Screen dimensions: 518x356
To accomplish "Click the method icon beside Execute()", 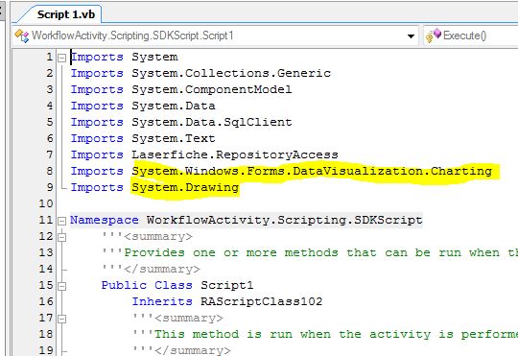I will [433, 36].
